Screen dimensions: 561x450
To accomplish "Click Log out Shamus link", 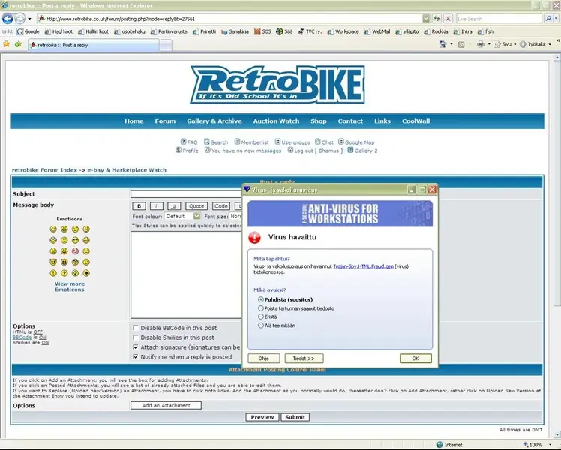I will (315, 151).
